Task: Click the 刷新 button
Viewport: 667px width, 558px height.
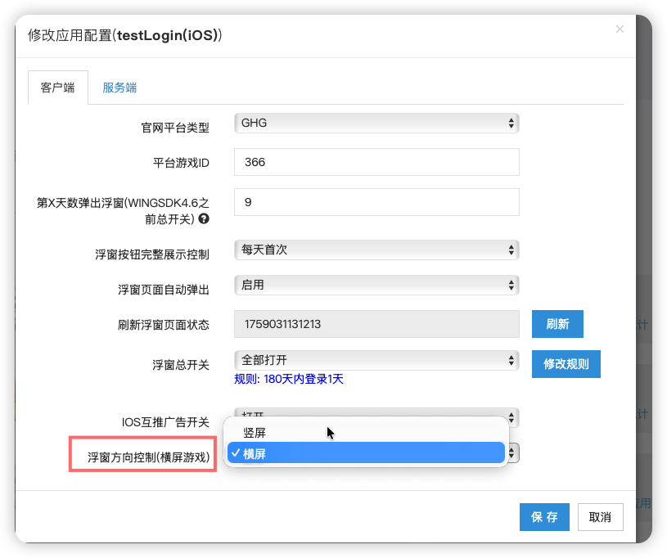Action: click(557, 324)
